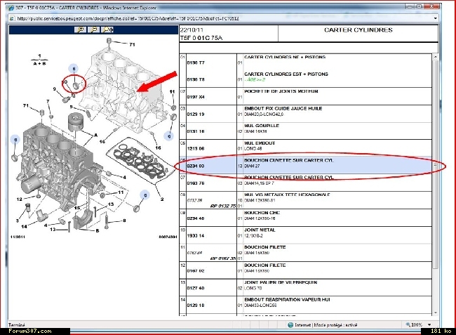Select callout 15 near the bearing cap
The height and width of the screenshot is (335, 456).
[77, 208]
